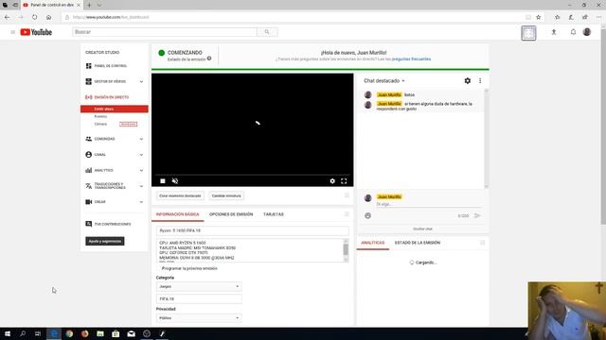Open the notifications bell
Viewport: 606px width, 340px height.
pyautogui.click(x=573, y=32)
